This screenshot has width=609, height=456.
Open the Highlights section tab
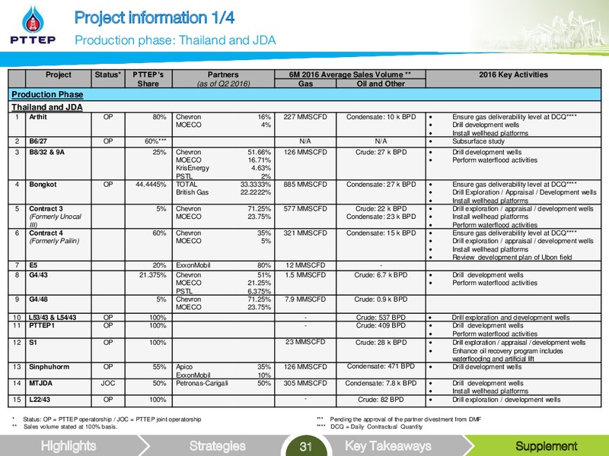click(69, 446)
